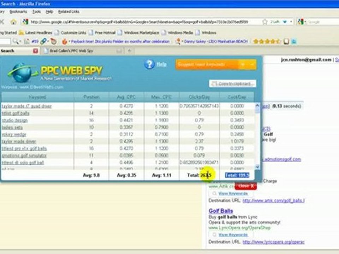
Task: Open the ladies sets keyword link
Action: [x=12, y=127]
